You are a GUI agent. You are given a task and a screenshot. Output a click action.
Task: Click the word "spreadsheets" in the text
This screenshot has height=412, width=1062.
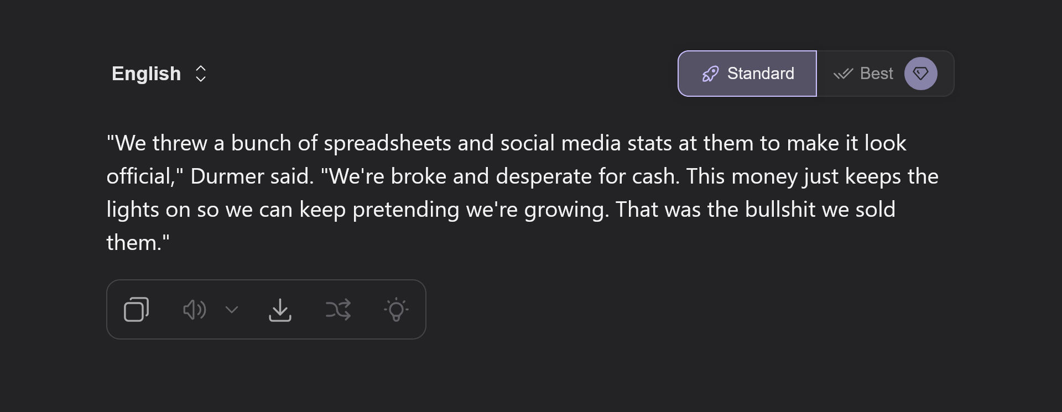pyautogui.click(x=387, y=143)
